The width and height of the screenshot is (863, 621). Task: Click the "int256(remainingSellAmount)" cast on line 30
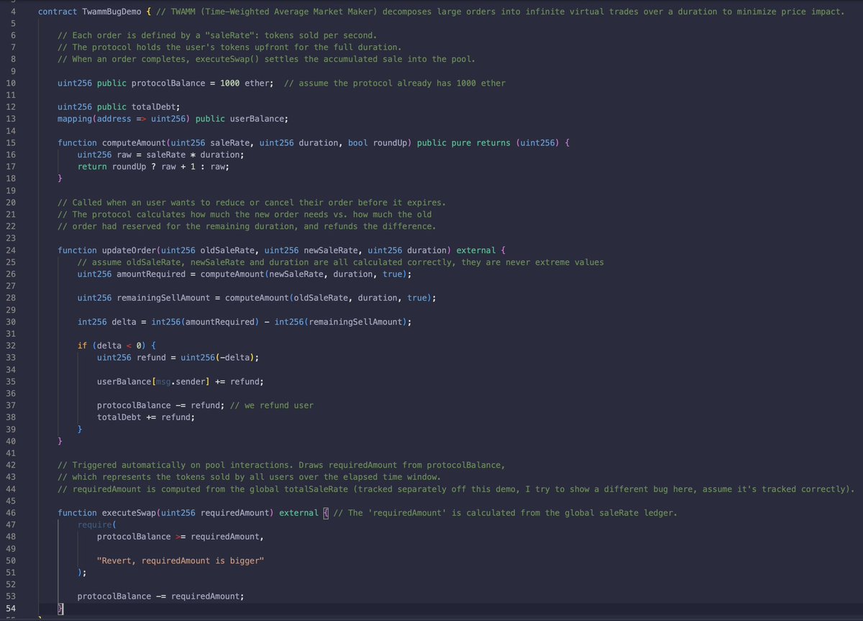tap(342, 321)
